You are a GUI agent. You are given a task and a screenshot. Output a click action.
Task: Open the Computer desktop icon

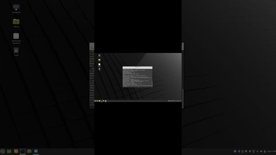16,9
